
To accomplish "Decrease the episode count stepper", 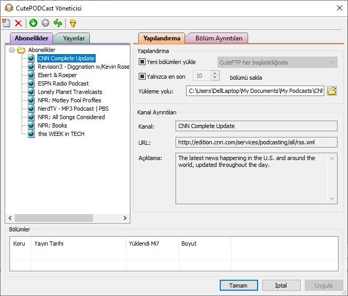I will pyautogui.click(x=214, y=78).
